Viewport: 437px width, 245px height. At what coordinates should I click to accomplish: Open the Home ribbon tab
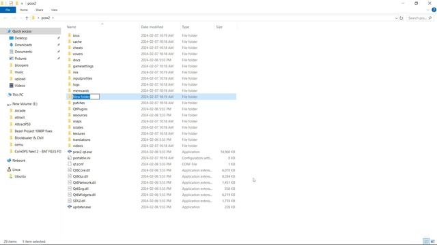point(24,10)
